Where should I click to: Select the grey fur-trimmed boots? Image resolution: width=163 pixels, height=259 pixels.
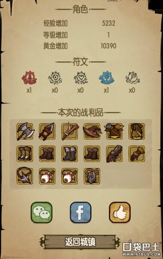tap(70, 154)
